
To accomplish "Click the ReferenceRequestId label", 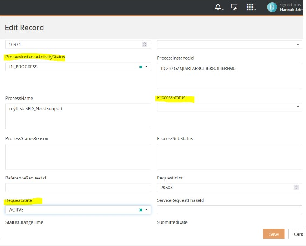I will click(x=26, y=178).
